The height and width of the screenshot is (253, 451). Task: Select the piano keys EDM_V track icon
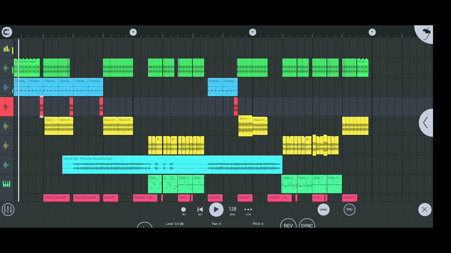(6, 184)
